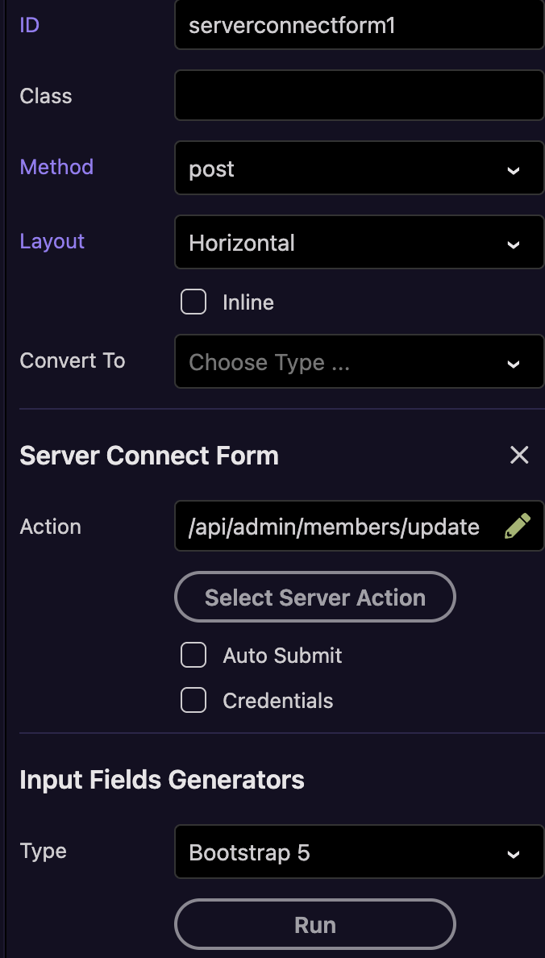Enable the Inline checkbox
Image resolution: width=545 pixels, height=958 pixels.
[193, 302]
